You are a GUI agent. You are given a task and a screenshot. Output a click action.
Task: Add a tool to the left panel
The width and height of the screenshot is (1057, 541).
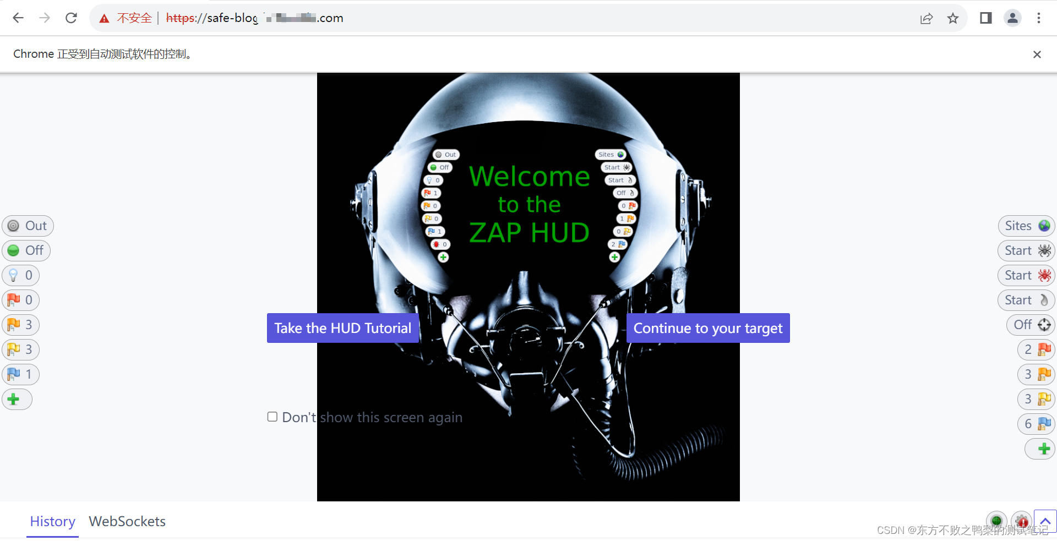17,399
